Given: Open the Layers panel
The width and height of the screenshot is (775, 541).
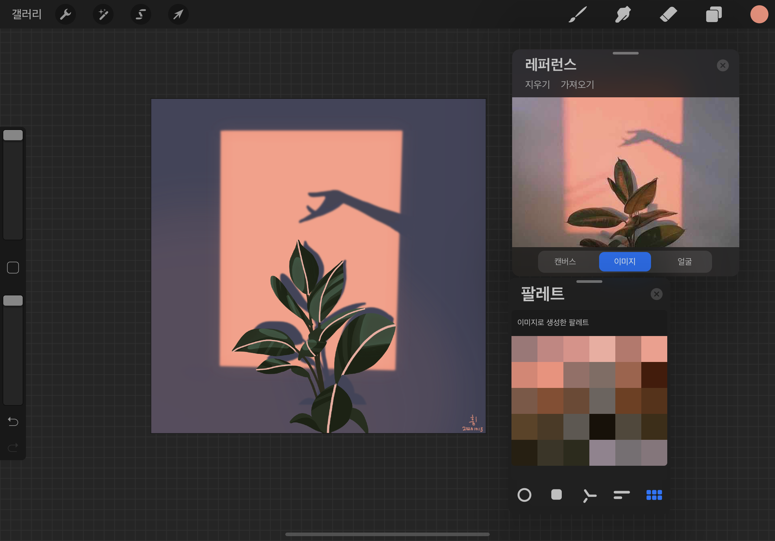Looking at the screenshot, I should 714,15.
